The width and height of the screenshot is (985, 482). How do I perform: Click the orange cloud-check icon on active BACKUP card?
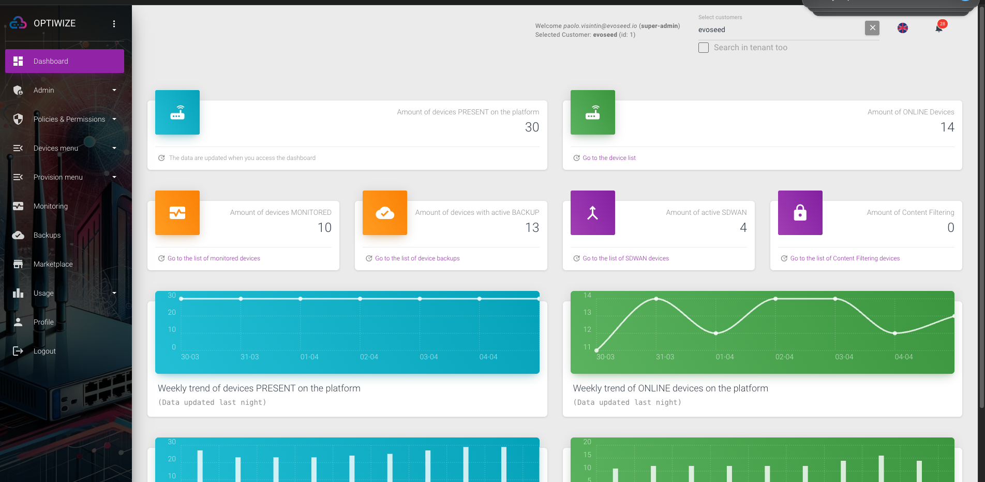point(384,213)
